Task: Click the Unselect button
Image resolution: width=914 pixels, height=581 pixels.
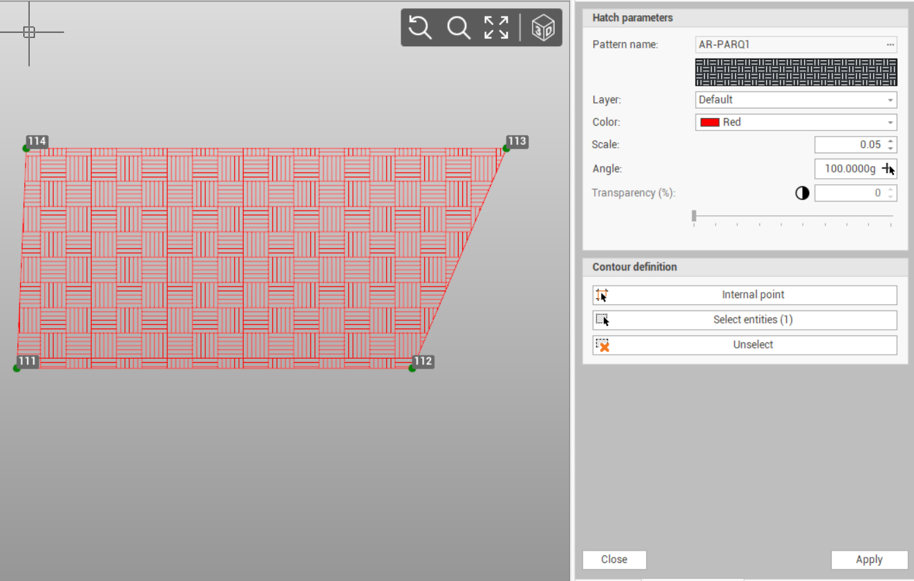Action: [745, 345]
